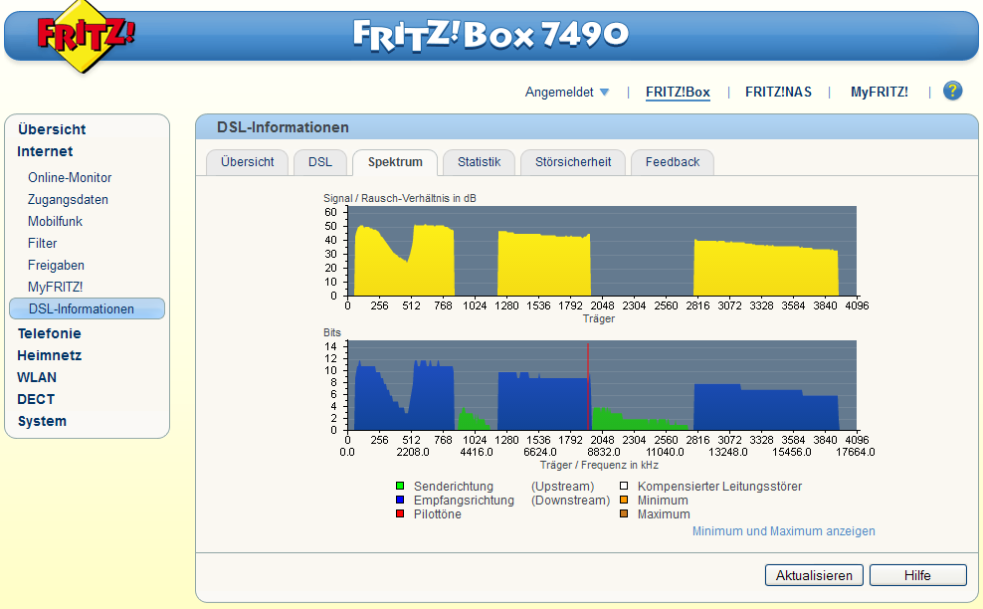Viewport: 983px width, 609px height.
Task: Open Online-Monitor in the sidebar
Action: pos(70,178)
